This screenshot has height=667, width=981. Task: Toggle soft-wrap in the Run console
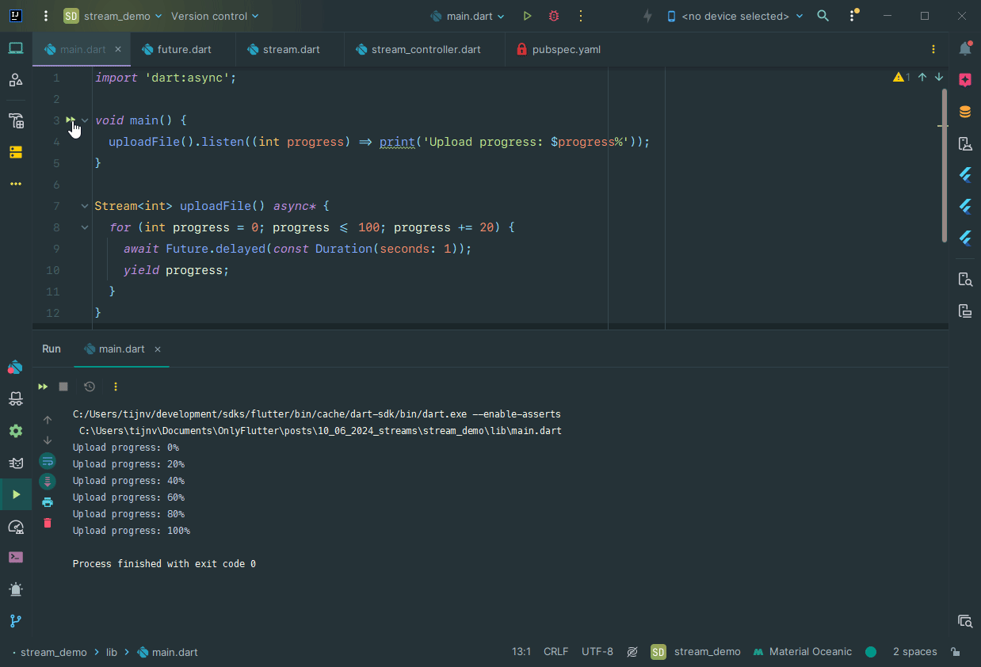[48, 461]
